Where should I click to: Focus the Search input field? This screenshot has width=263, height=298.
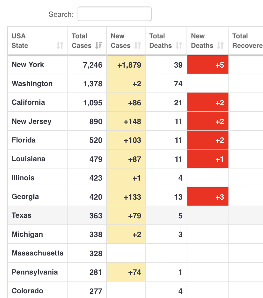(114, 14)
